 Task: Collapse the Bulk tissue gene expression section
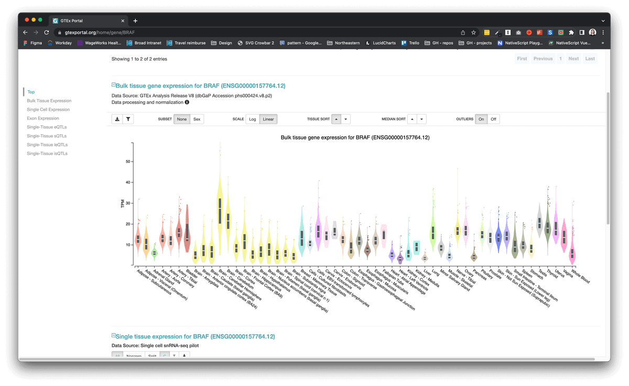(113, 85)
